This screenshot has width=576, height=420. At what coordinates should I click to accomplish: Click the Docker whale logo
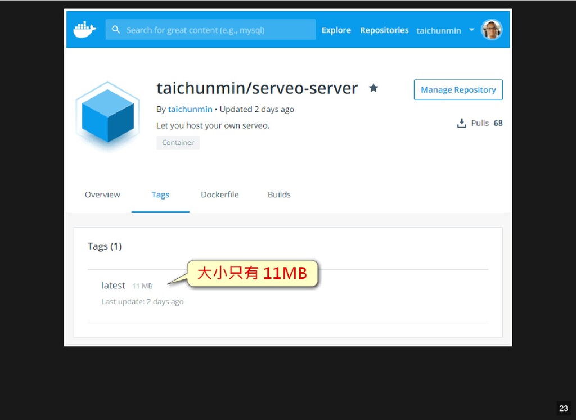click(x=84, y=30)
